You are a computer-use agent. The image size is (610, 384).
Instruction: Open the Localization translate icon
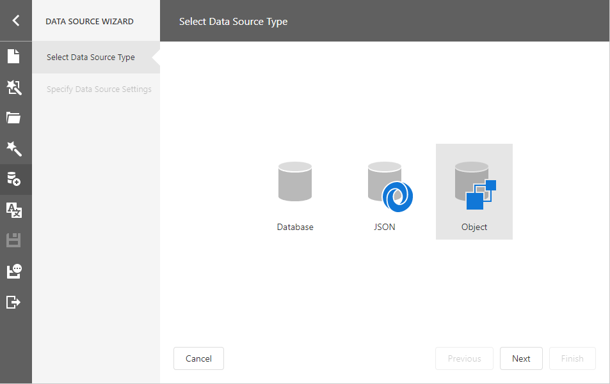(14, 210)
